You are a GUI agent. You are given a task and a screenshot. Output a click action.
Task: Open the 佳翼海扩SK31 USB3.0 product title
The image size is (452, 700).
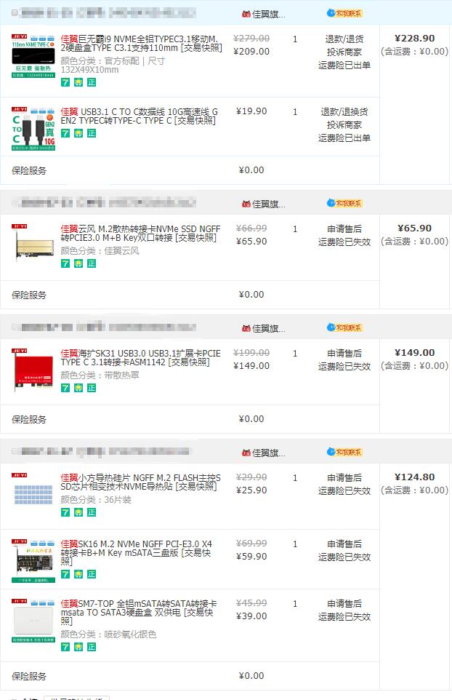(140, 357)
